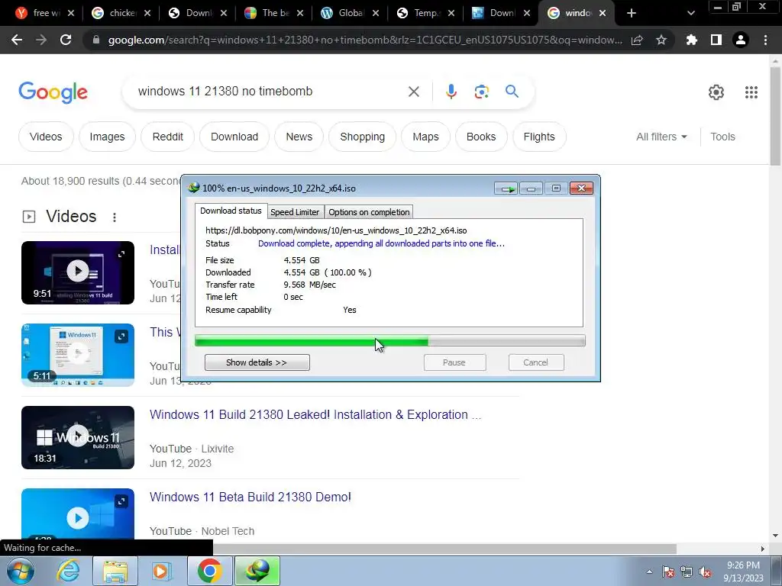Open the network tray icon
782x586 pixels.
click(x=687, y=572)
